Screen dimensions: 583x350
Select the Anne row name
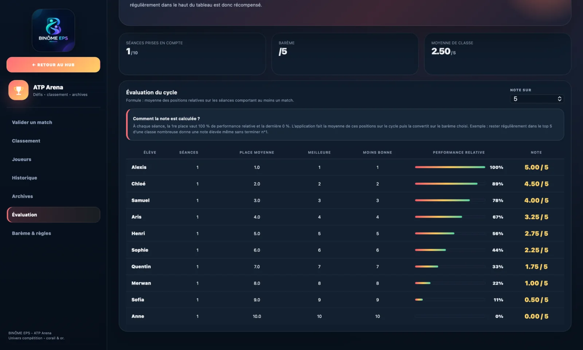[x=138, y=316]
